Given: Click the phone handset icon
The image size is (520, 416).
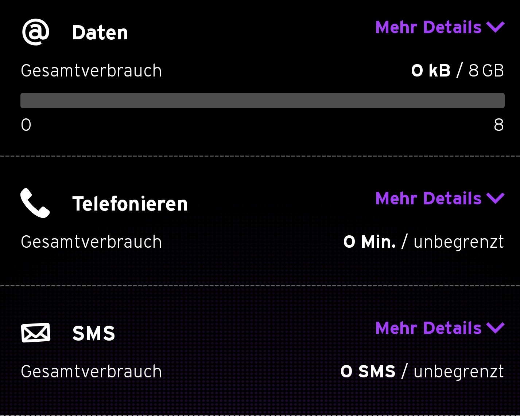Looking at the screenshot, I should point(35,203).
